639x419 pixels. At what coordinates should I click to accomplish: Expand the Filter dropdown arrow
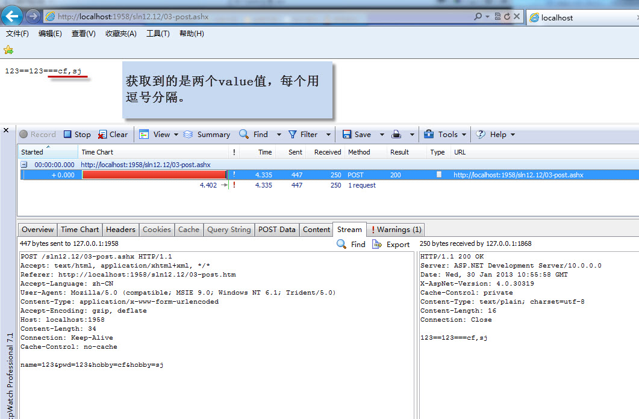tap(328, 135)
